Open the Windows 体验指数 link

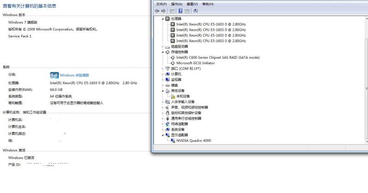point(74,75)
